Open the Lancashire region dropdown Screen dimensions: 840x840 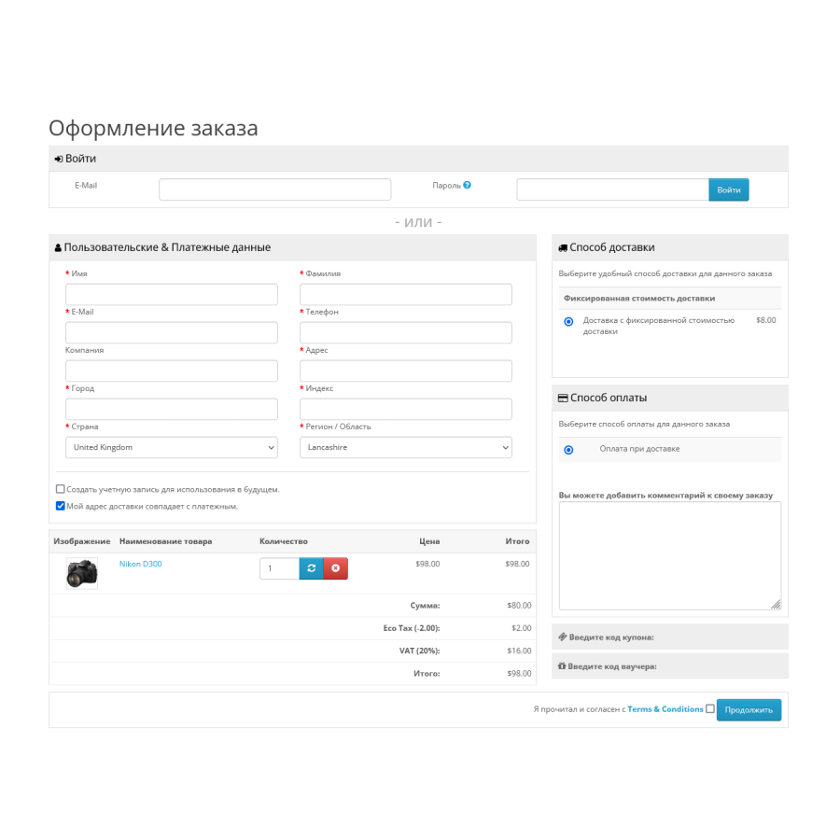pos(406,447)
